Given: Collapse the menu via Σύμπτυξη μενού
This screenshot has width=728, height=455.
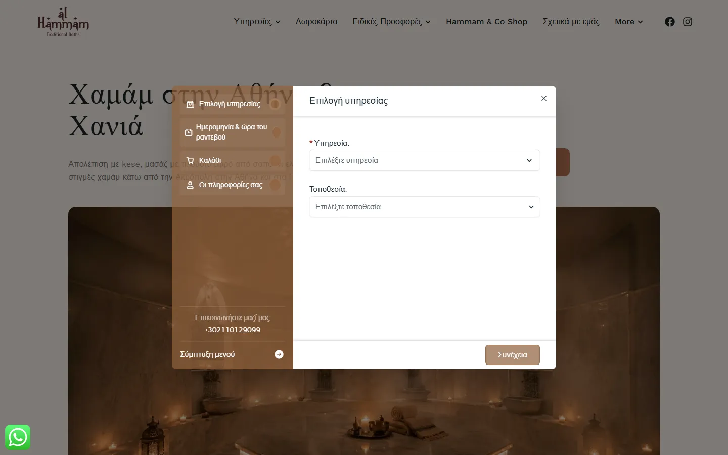Looking at the screenshot, I should (x=232, y=354).
